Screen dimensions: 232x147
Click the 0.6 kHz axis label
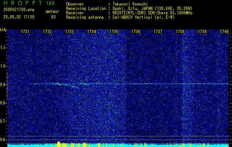point(3,140)
